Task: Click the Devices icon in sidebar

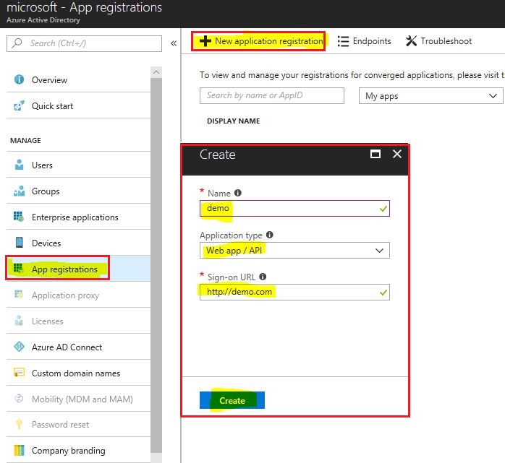Action: coord(20,243)
